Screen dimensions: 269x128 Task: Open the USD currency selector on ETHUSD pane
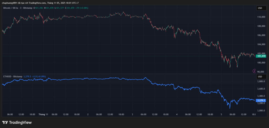[x=260, y=77]
